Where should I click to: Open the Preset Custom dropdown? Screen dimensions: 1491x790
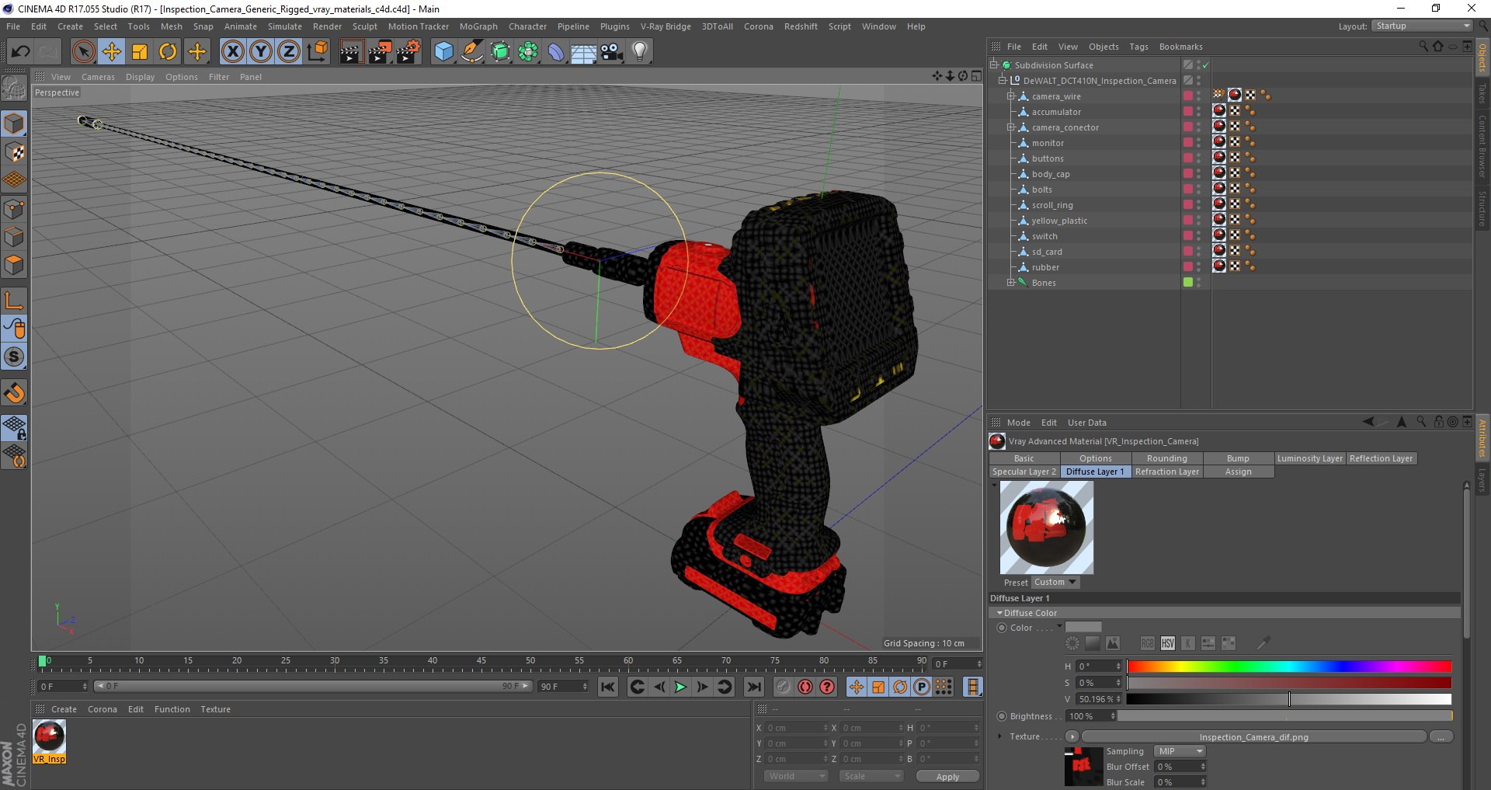[x=1055, y=582]
